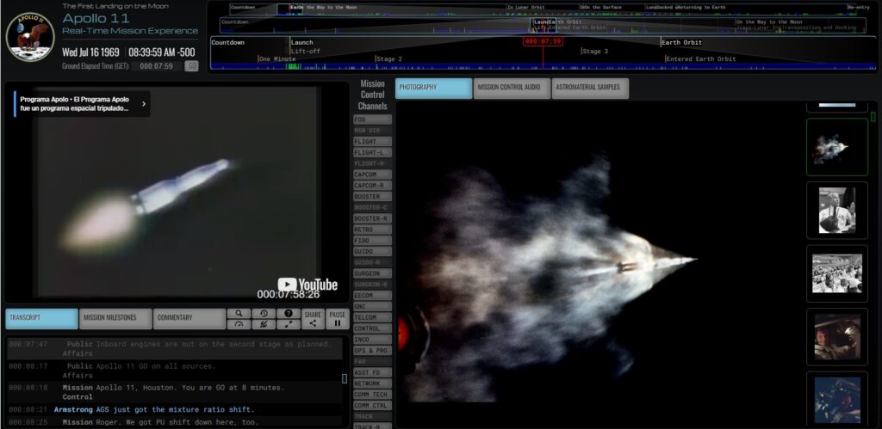The image size is (882, 429).
Task: Click the magnifying glass search icon
Action: (239, 314)
